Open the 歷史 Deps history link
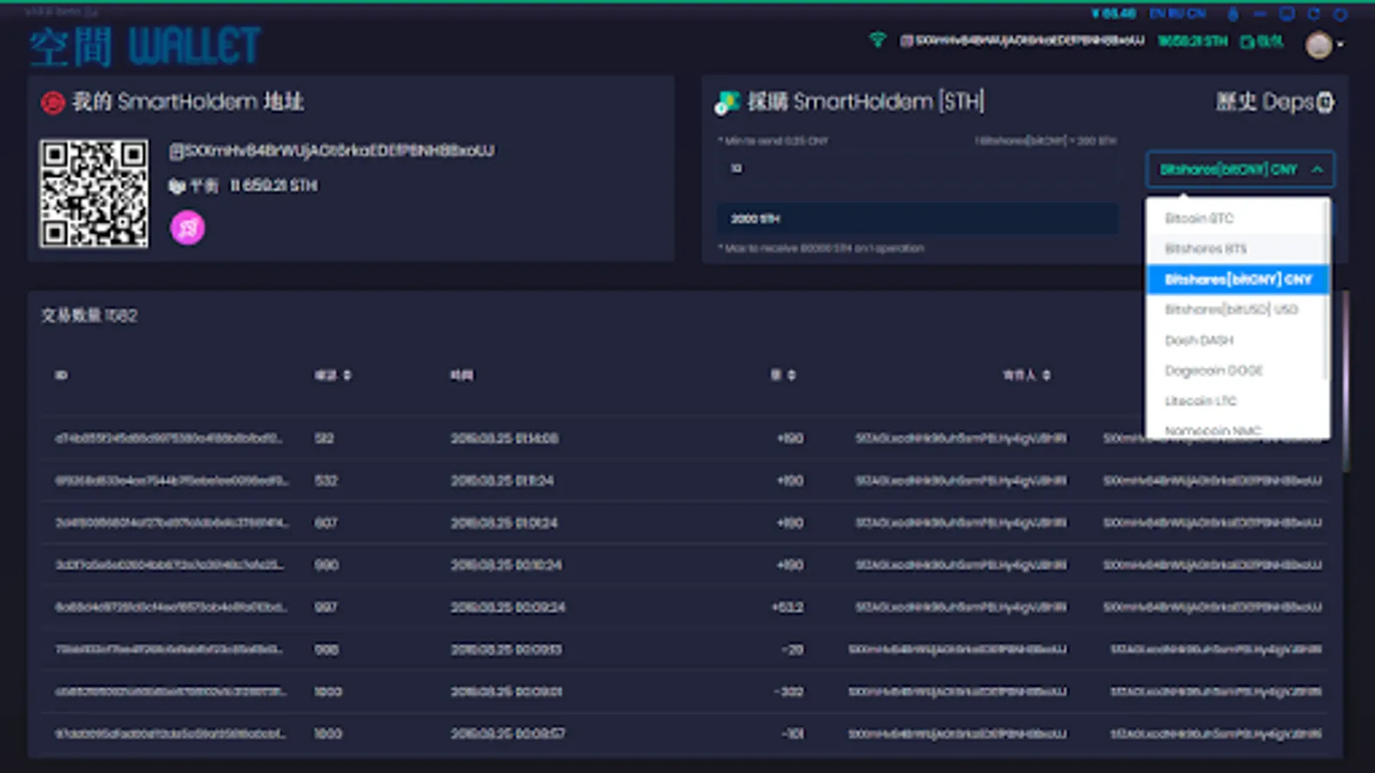This screenshot has height=773, width=1375. (x=1264, y=102)
